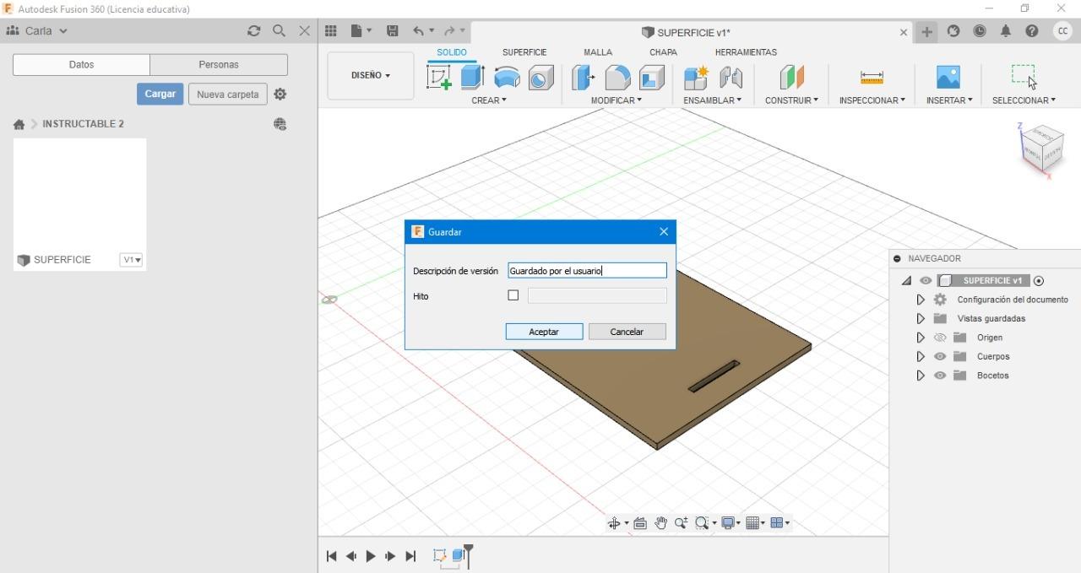Expand the Origen node
Screen dimensions: 1081x573
(921, 338)
